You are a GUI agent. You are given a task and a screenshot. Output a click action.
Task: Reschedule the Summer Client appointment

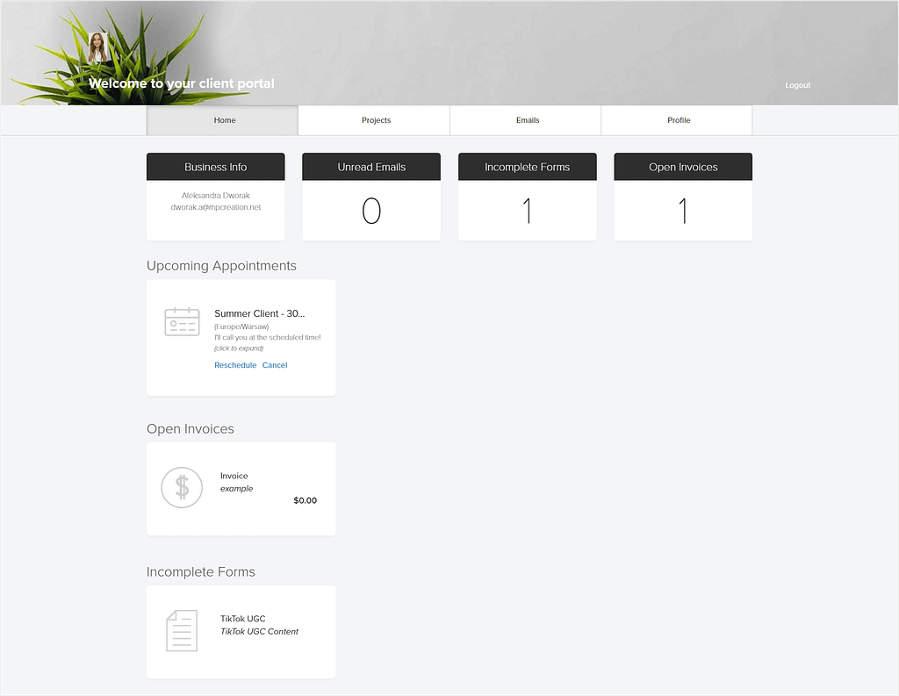click(235, 365)
